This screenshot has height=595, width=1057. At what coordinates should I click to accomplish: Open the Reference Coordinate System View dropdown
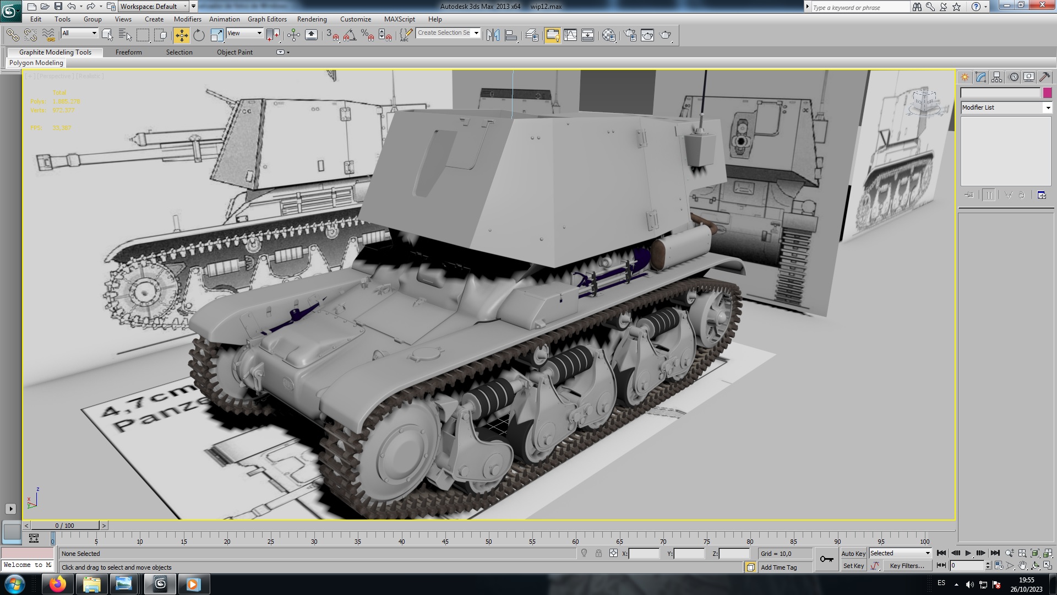click(245, 34)
